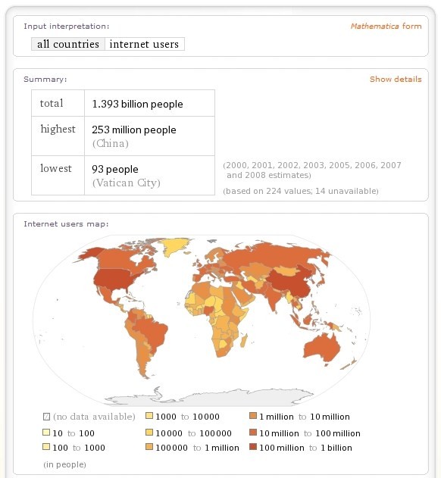This screenshot has width=441, height=478.
Task: Click the 10 to 100 legend swatch
Action: tap(46, 433)
